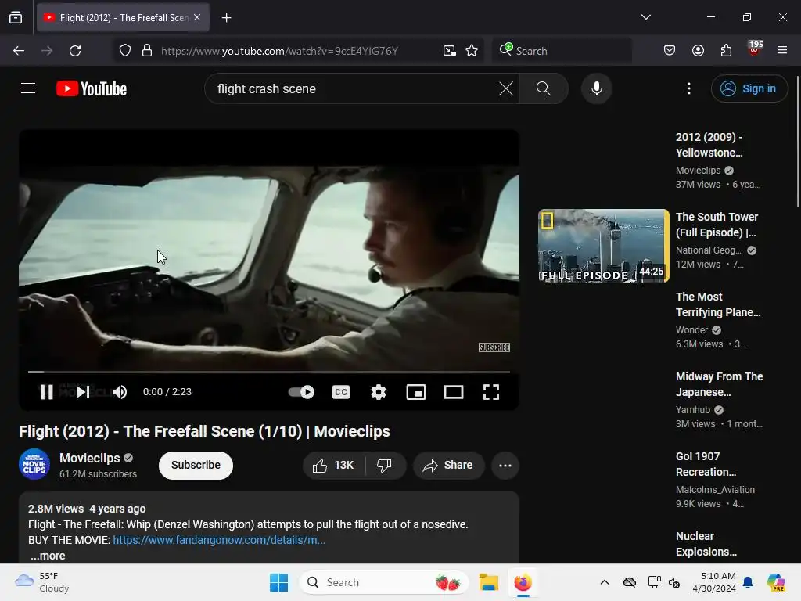This screenshot has width=801, height=601.
Task: Open picture-in-picture from address bar
Action: tap(450, 51)
